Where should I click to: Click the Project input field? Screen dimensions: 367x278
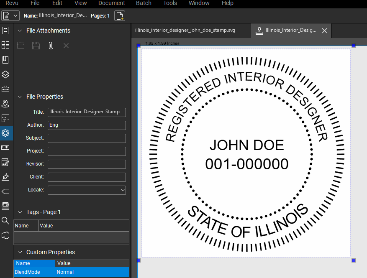pos(87,151)
